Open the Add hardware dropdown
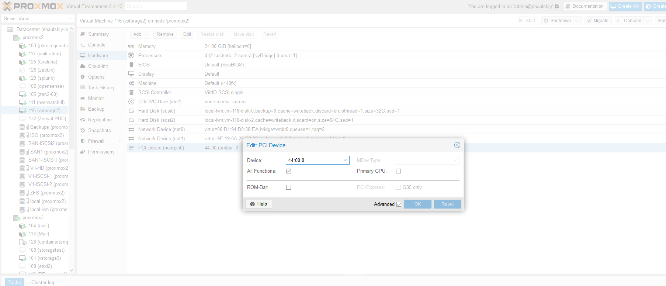666x286 pixels. coord(140,34)
